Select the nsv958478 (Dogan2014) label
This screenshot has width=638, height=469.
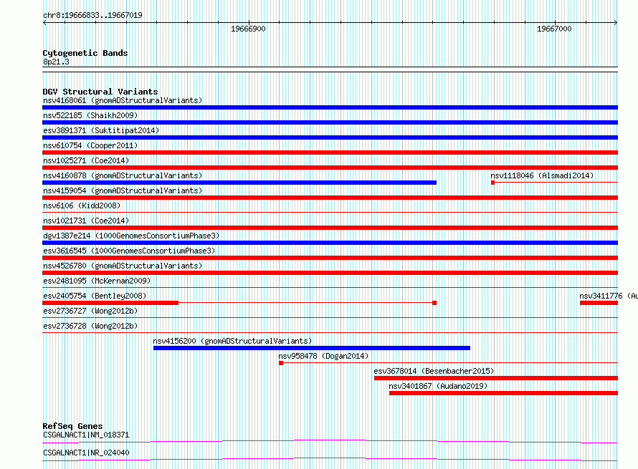(x=323, y=356)
